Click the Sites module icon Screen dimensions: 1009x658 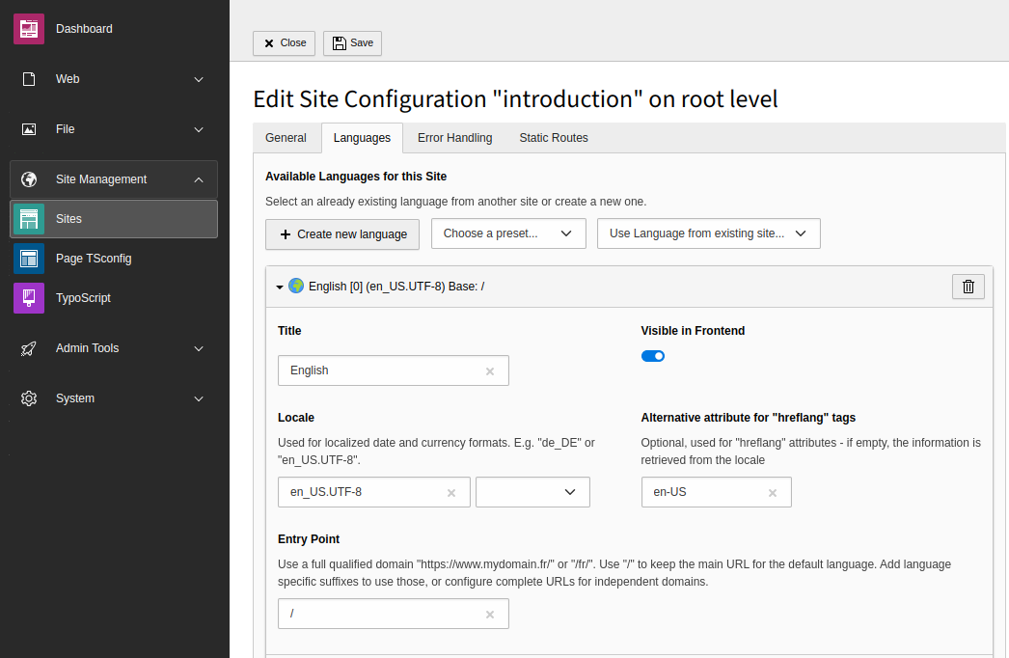tap(29, 219)
